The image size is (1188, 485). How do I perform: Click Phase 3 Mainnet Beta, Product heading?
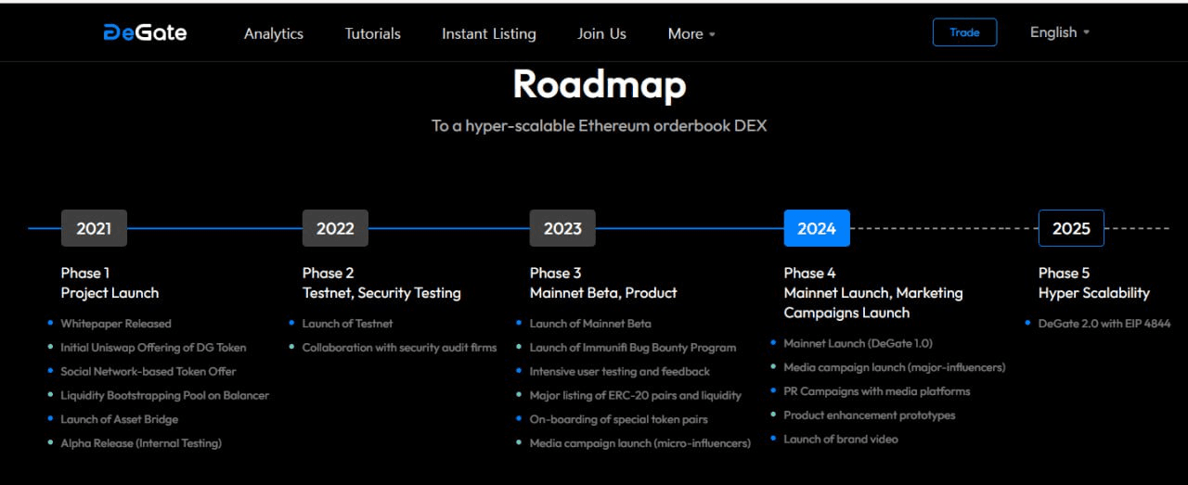tap(603, 283)
